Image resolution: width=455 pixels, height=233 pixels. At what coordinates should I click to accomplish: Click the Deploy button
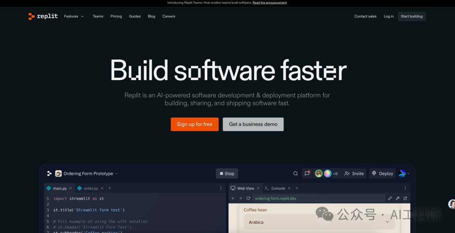tap(383, 174)
